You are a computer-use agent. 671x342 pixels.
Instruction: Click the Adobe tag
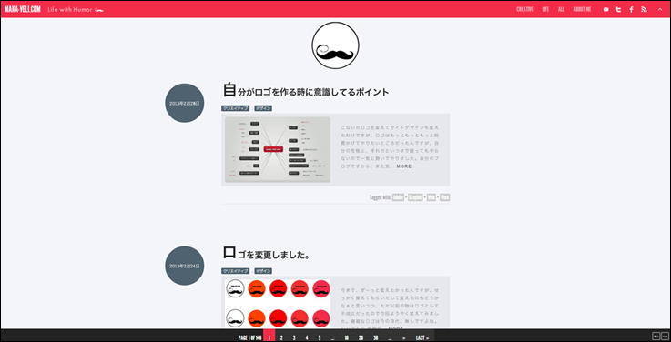(399, 197)
